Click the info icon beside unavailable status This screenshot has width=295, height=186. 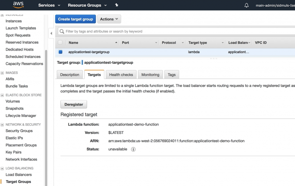click(133, 149)
